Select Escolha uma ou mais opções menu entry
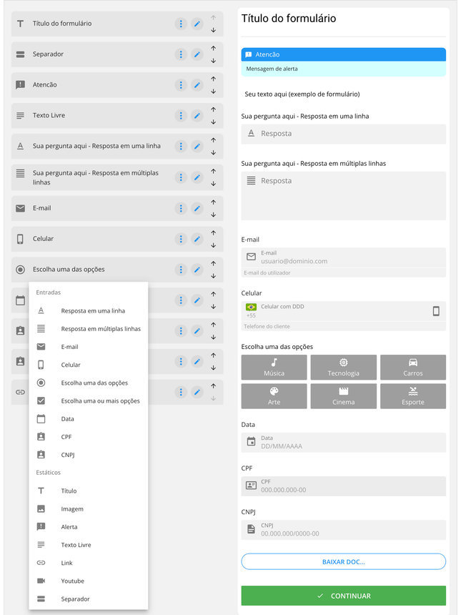The width and height of the screenshot is (461, 615). (100, 401)
